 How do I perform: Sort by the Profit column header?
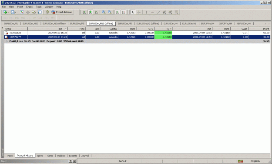coord(259,29)
